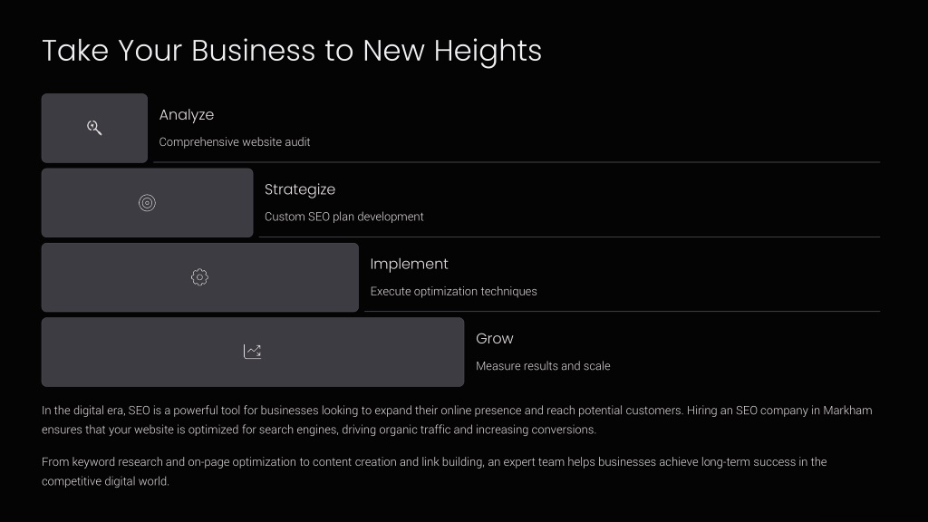
Task: Click the 'Take Your Business to New Heights' title
Action: [292, 51]
